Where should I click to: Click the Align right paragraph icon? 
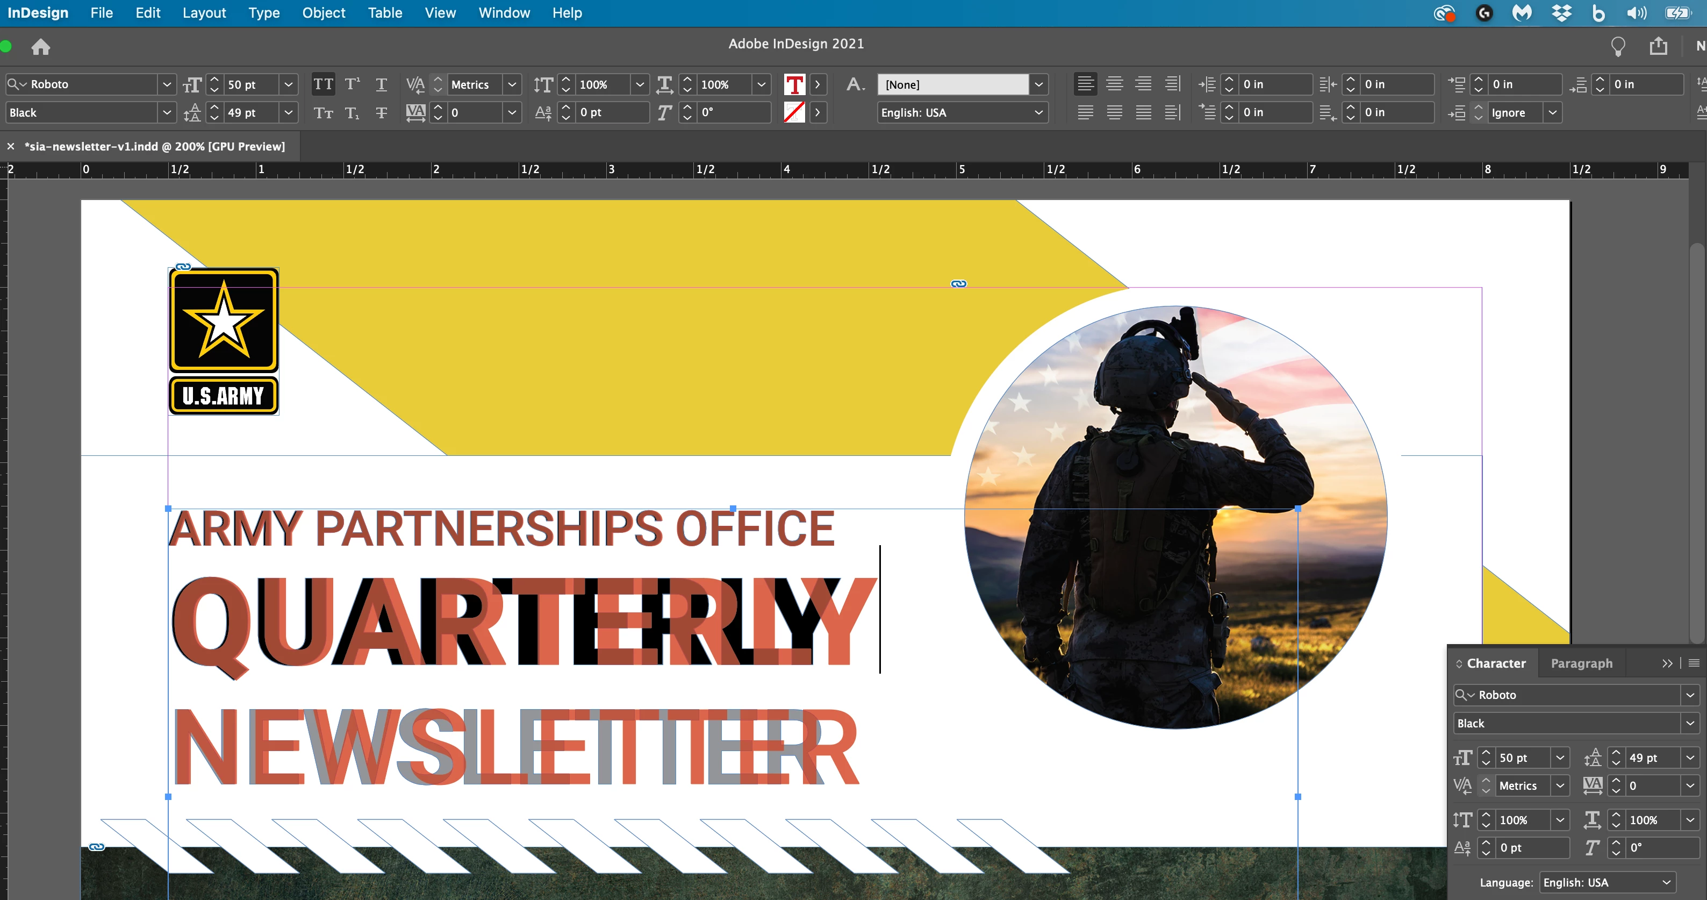pos(1143,84)
